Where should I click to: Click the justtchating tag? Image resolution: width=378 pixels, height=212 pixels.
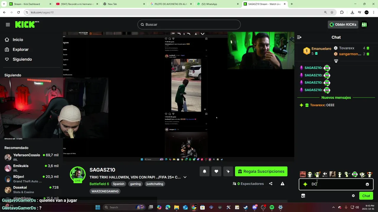pos(155,184)
